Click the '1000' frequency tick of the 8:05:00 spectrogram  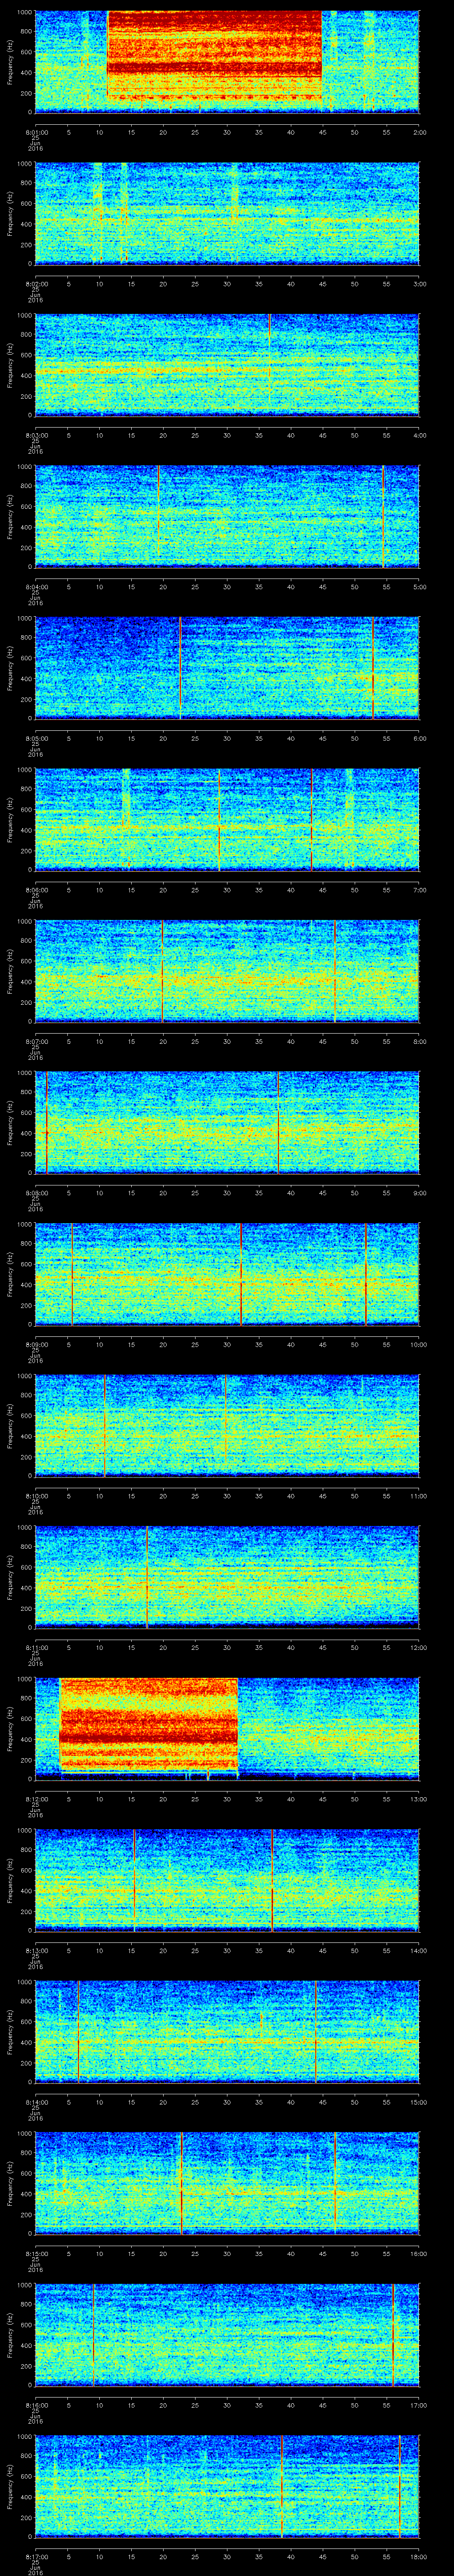(25, 618)
